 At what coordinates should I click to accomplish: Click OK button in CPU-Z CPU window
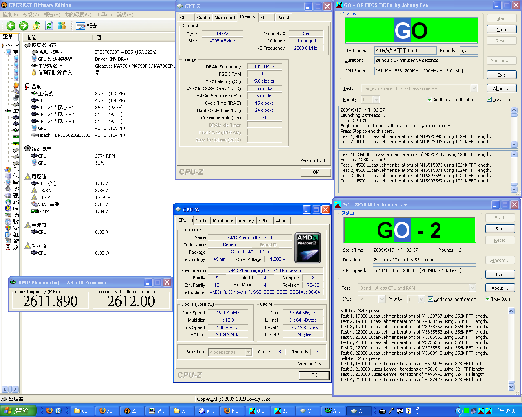point(314,375)
